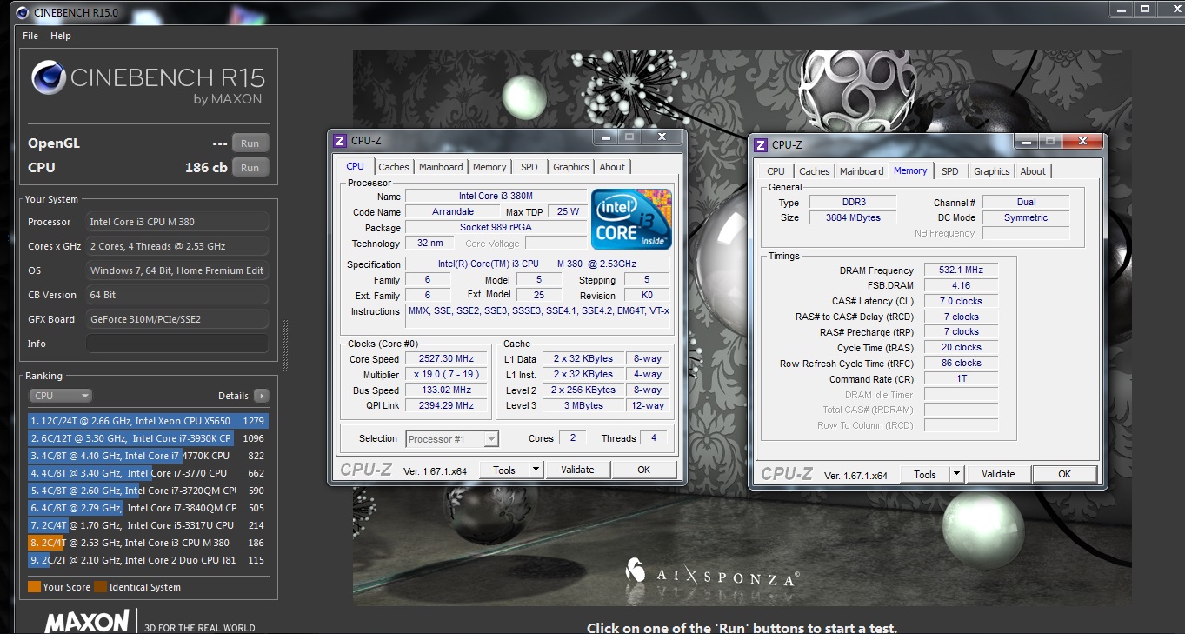Close the right CPU-Z memory window
The height and width of the screenshot is (634, 1185).
click(x=1082, y=141)
